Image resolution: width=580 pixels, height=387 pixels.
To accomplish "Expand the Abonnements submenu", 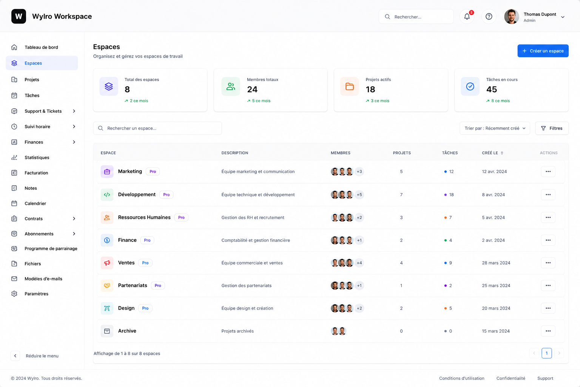I will point(74,234).
